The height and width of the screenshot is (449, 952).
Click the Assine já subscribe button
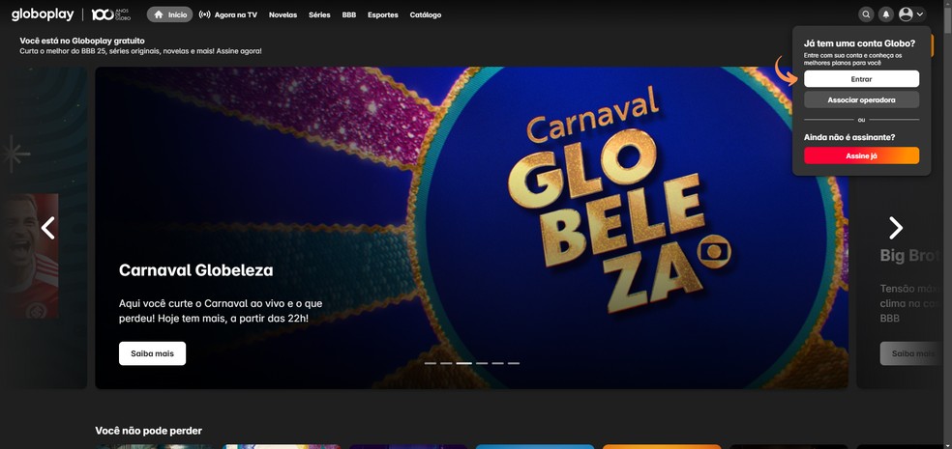pyautogui.click(x=861, y=155)
